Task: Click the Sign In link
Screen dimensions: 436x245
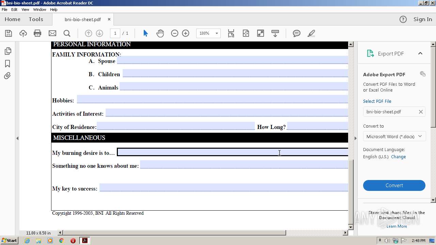Action: [x=423, y=19]
